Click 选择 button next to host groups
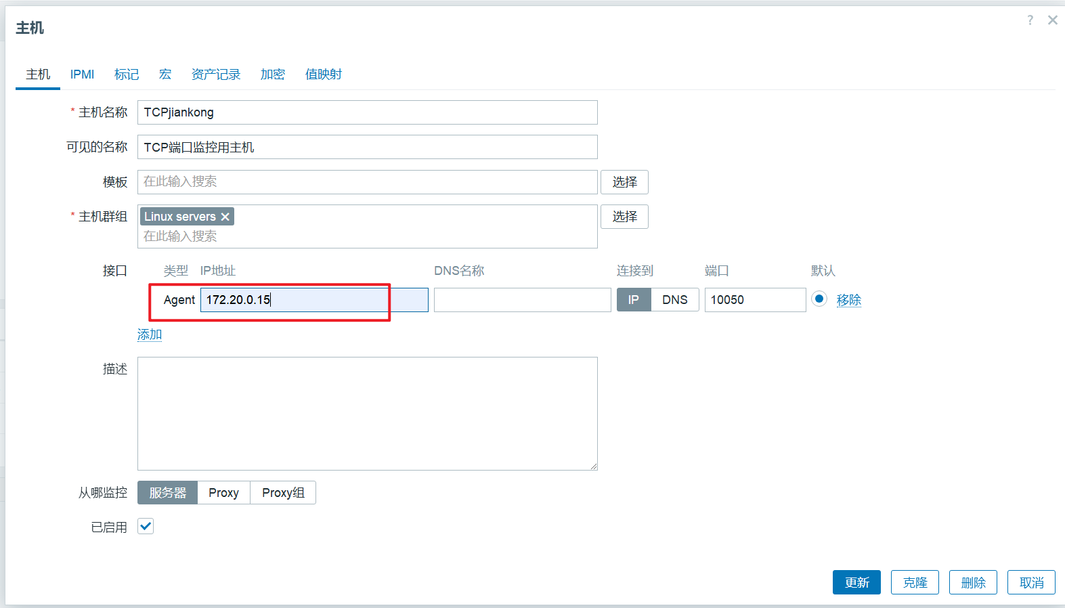Image resolution: width=1065 pixels, height=608 pixels. coord(624,217)
